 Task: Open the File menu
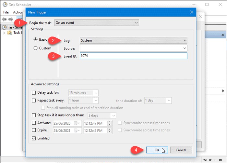coord(6,12)
